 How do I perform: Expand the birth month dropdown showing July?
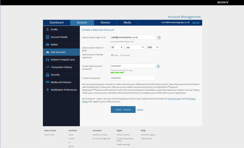pyautogui.click(x=134, y=47)
